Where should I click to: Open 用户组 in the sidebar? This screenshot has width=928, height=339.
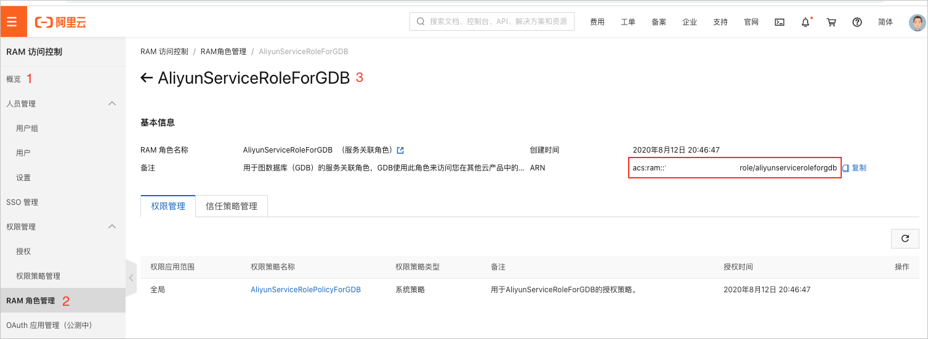click(x=27, y=128)
